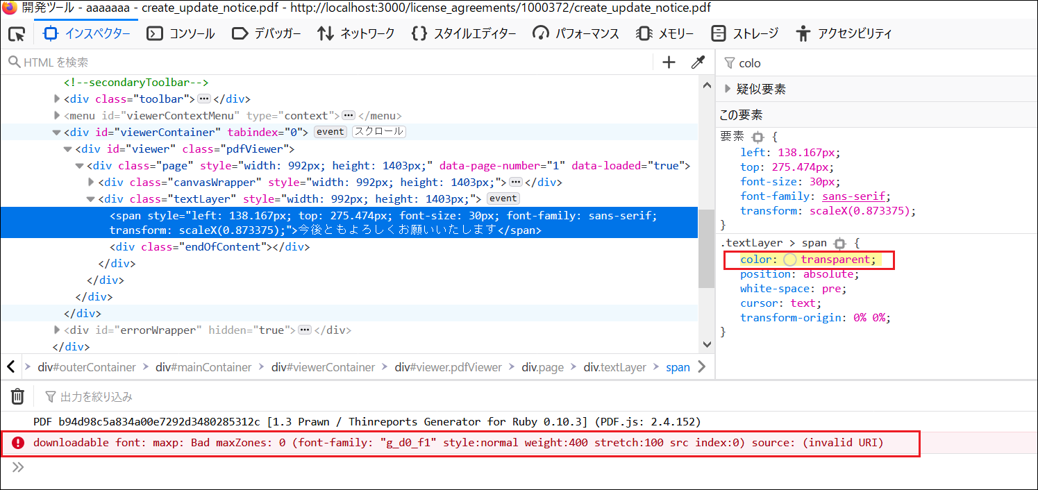
Task: Select the element picker tool
Action: coord(17,33)
